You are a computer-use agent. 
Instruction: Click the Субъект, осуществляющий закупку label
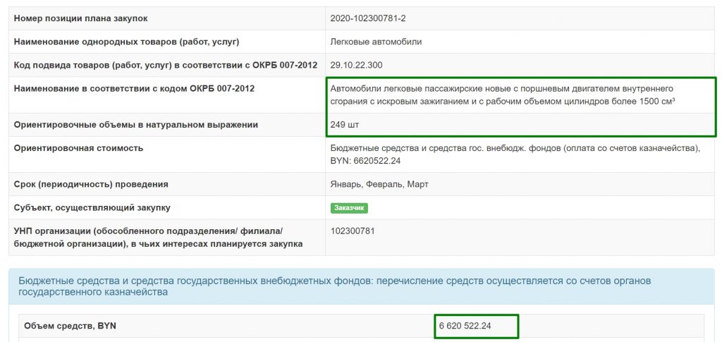point(92,208)
